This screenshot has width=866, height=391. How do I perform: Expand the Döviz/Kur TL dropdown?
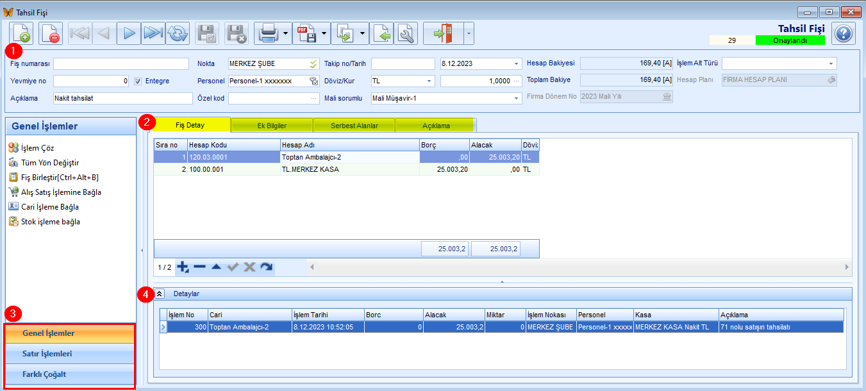pos(429,81)
